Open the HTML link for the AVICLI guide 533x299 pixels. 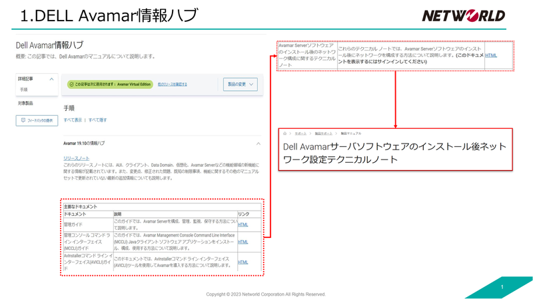point(243,262)
